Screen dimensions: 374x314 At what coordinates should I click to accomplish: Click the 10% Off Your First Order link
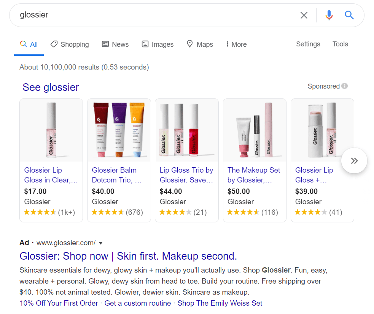59,303
